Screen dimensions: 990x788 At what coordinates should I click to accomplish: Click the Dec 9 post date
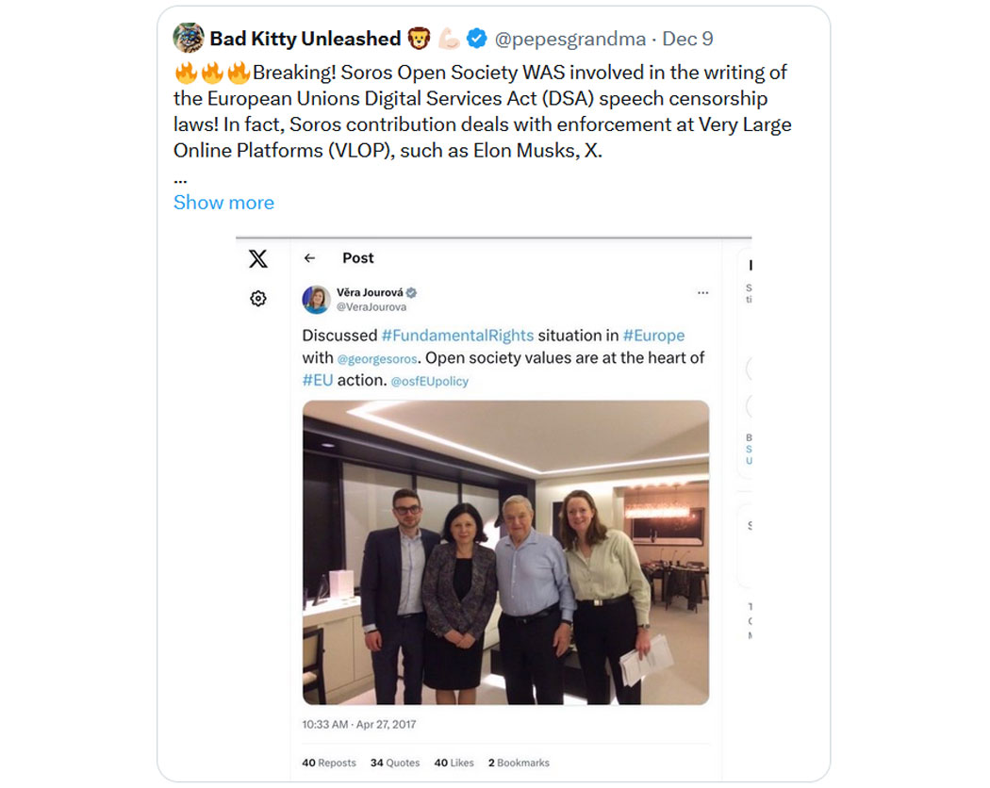coord(687,39)
